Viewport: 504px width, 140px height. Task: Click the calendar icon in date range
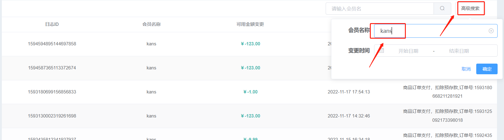pyautogui.click(x=381, y=51)
